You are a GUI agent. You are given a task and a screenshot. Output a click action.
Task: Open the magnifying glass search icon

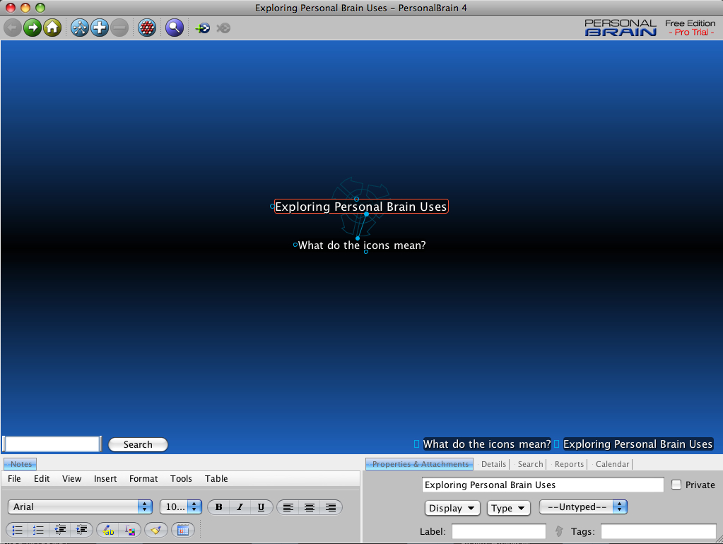click(175, 28)
